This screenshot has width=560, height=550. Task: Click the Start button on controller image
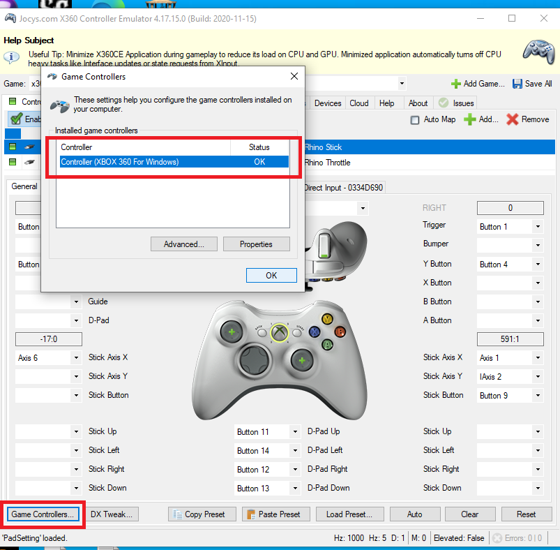coord(297,333)
